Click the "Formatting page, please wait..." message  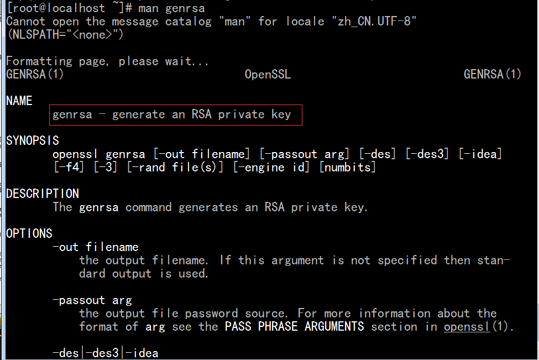click(x=108, y=61)
